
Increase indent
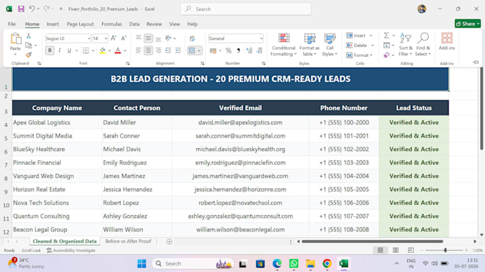[x=178, y=51]
